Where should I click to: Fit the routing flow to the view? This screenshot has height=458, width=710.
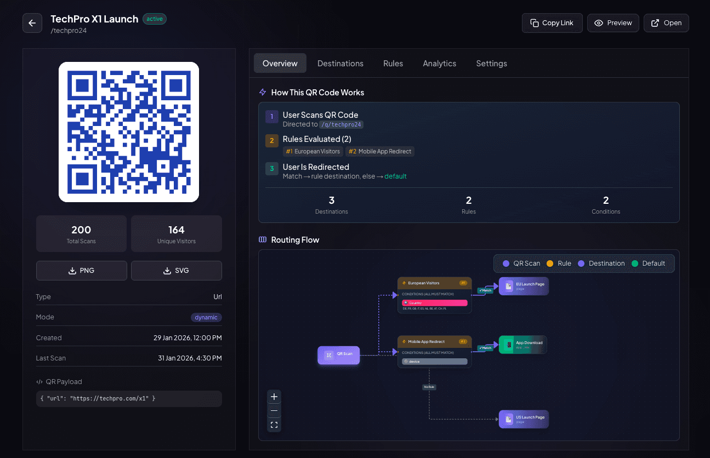tap(274, 424)
